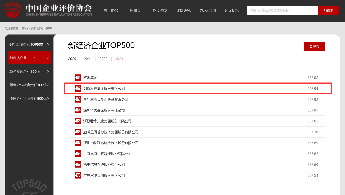Screen dimensions: 345x195
Task: Click the rank 469 badge icon
Action: pyautogui.click(x=78, y=165)
